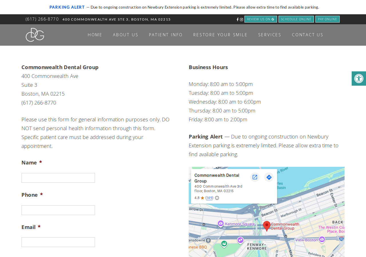Click the Parking Alert heading at top
Image resolution: width=366 pixels, height=257 pixels.
pos(67,7)
